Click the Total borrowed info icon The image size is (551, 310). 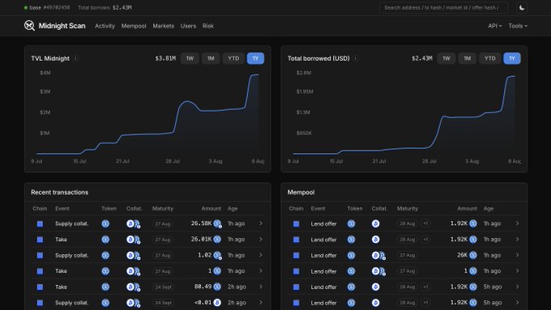click(356, 58)
